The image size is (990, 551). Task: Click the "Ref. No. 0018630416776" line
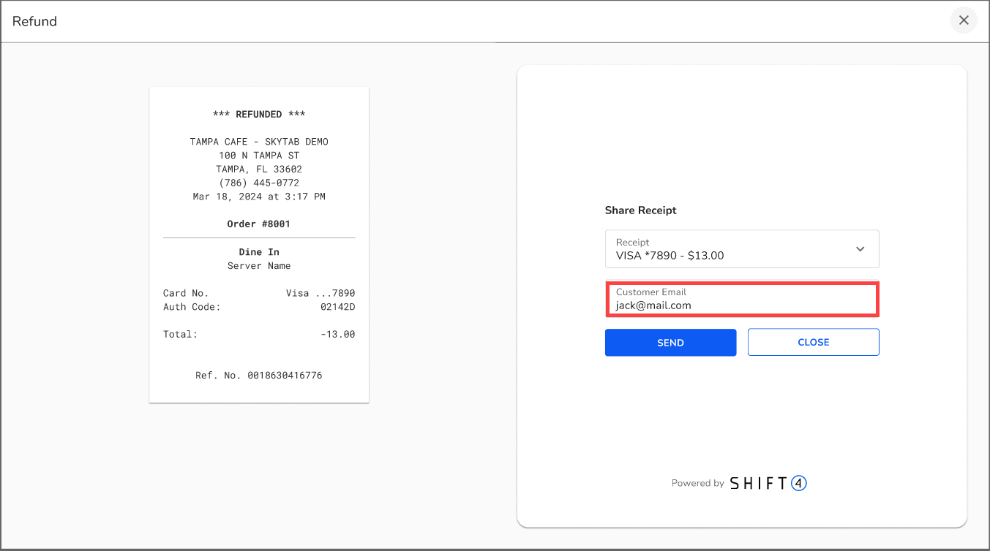tap(259, 376)
